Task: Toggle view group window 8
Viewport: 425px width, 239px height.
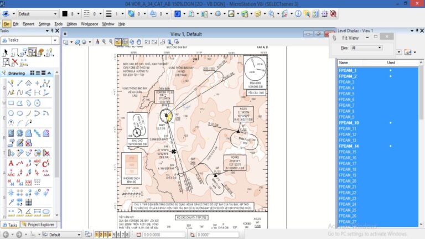Action: [127, 235]
